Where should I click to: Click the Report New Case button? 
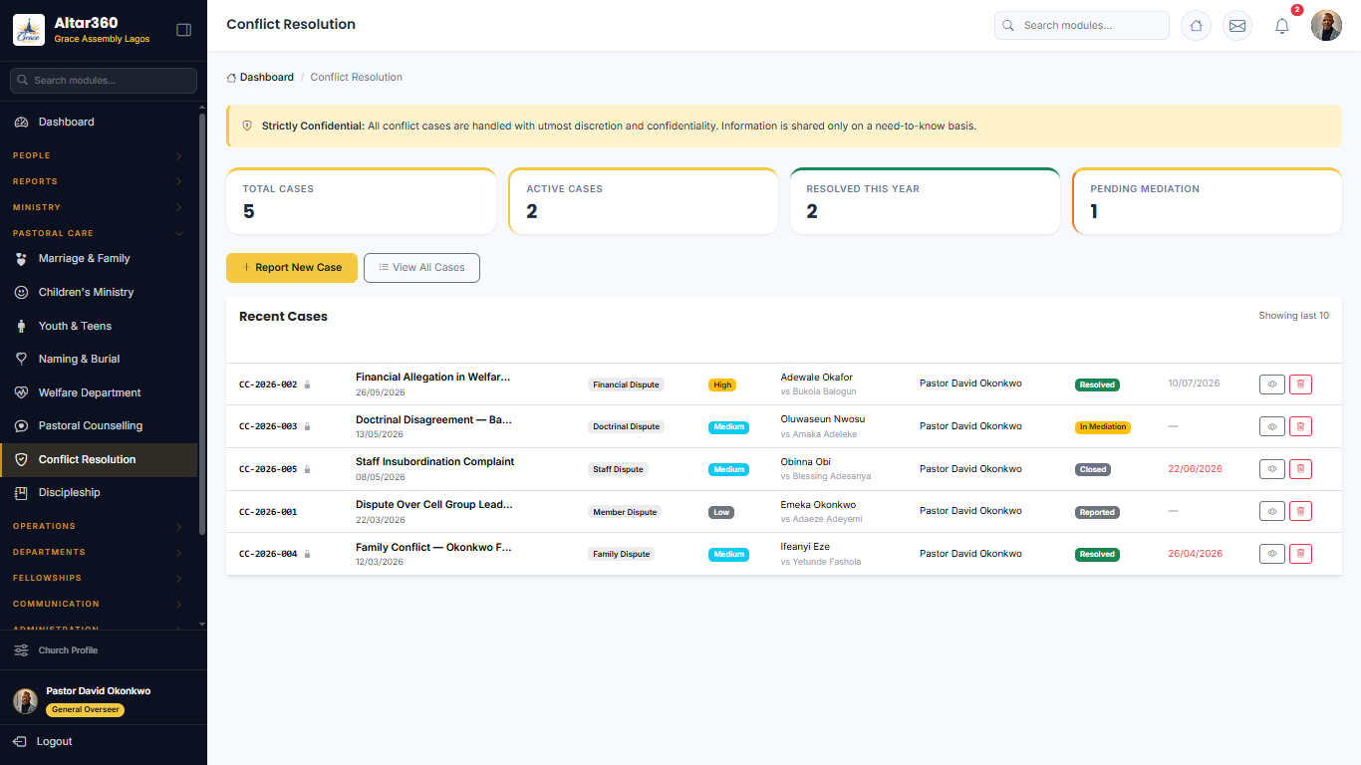292,268
